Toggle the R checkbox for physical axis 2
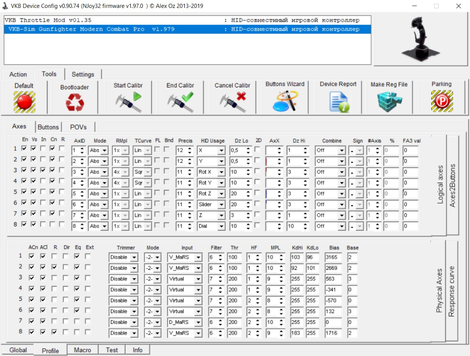 tap(54, 267)
